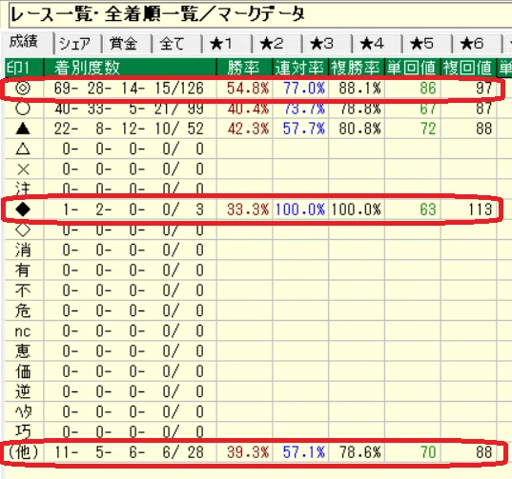Switch to the シェア tab

tap(78, 44)
